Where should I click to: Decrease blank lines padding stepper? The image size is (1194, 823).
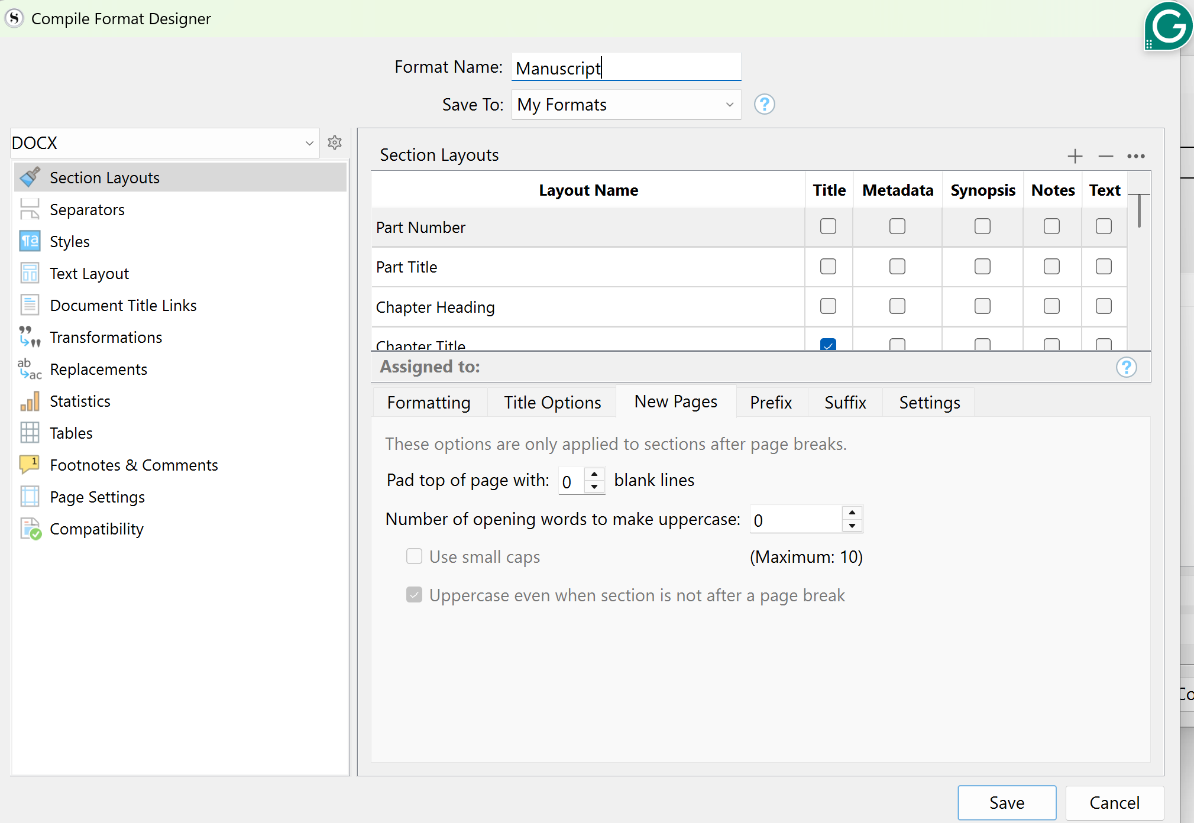(594, 487)
